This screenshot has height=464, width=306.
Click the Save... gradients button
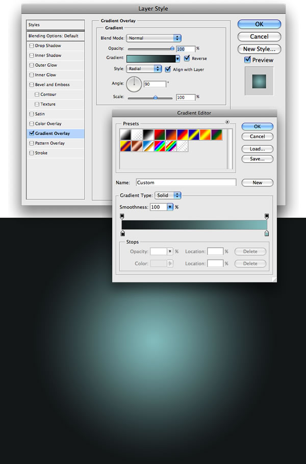coord(258,159)
